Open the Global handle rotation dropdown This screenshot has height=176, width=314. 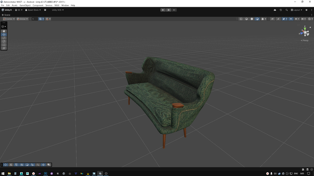pos(22,19)
